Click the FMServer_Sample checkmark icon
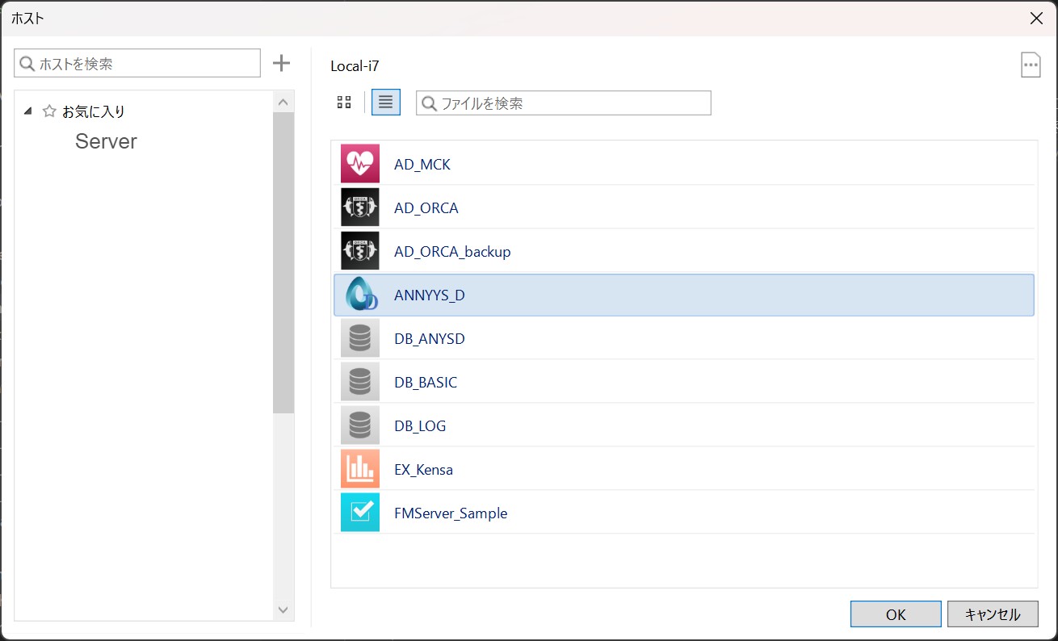Screen dimensions: 1058x641 pyautogui.click(x=360, y=513)
